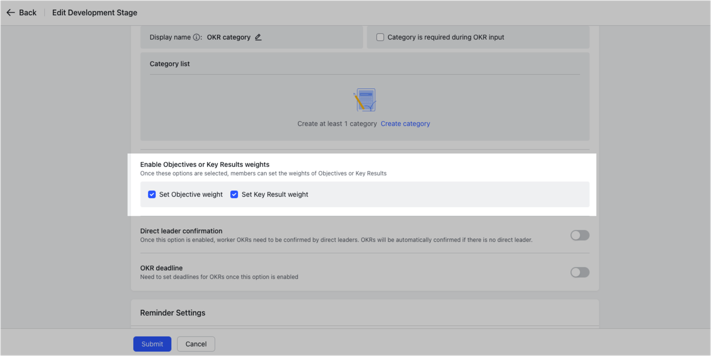711x356 pixels.
Task: Click the Category list section header
Action: [169, 63]
